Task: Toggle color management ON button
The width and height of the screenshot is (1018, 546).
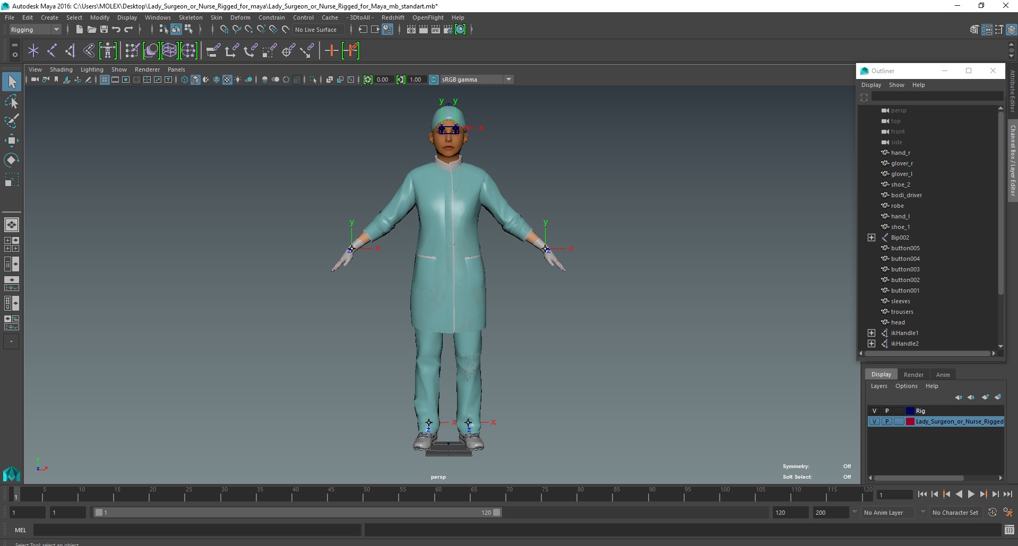Action: (x=434, y=80)
